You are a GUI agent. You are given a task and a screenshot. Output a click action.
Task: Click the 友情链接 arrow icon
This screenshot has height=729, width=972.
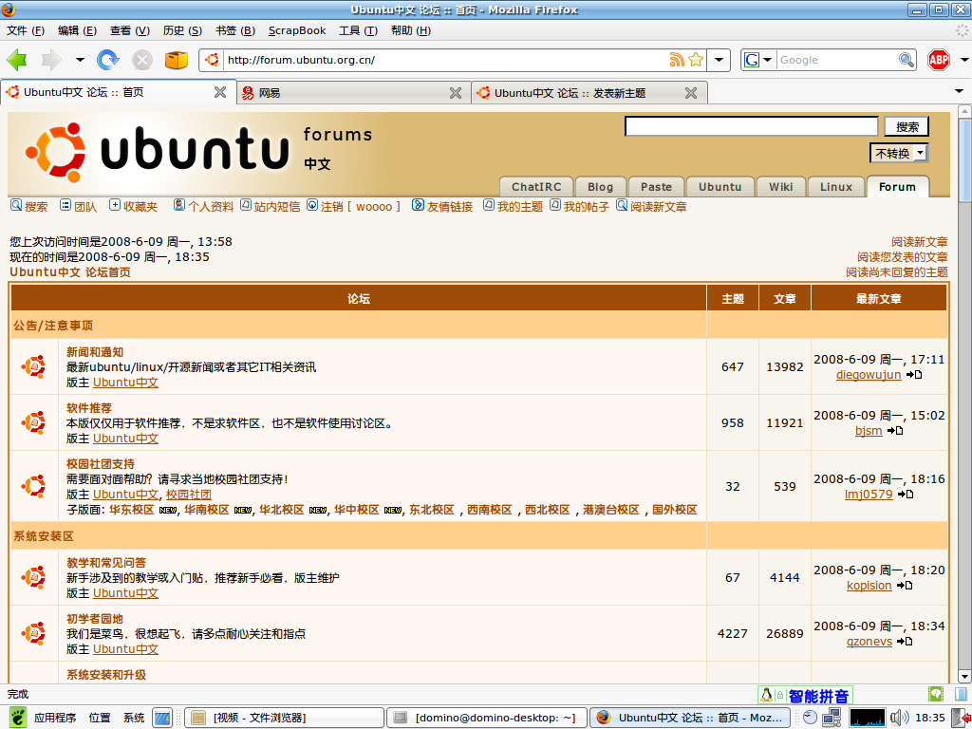coord(418,205)
